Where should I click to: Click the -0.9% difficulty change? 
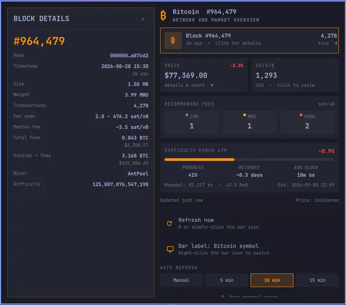tap(326, 151)
